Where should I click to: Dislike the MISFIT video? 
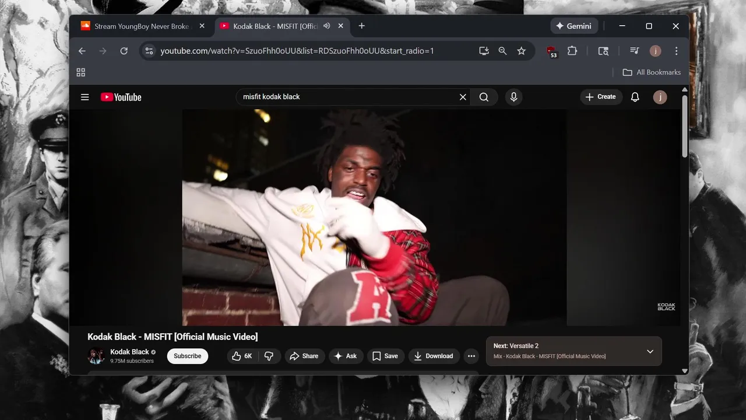click(x=269, y=356)
